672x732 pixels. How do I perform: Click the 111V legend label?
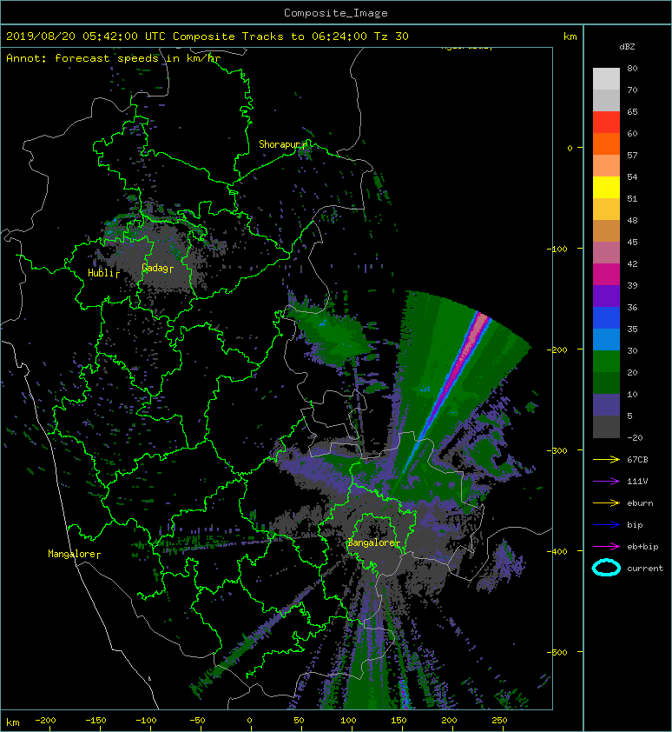[637, 482]
